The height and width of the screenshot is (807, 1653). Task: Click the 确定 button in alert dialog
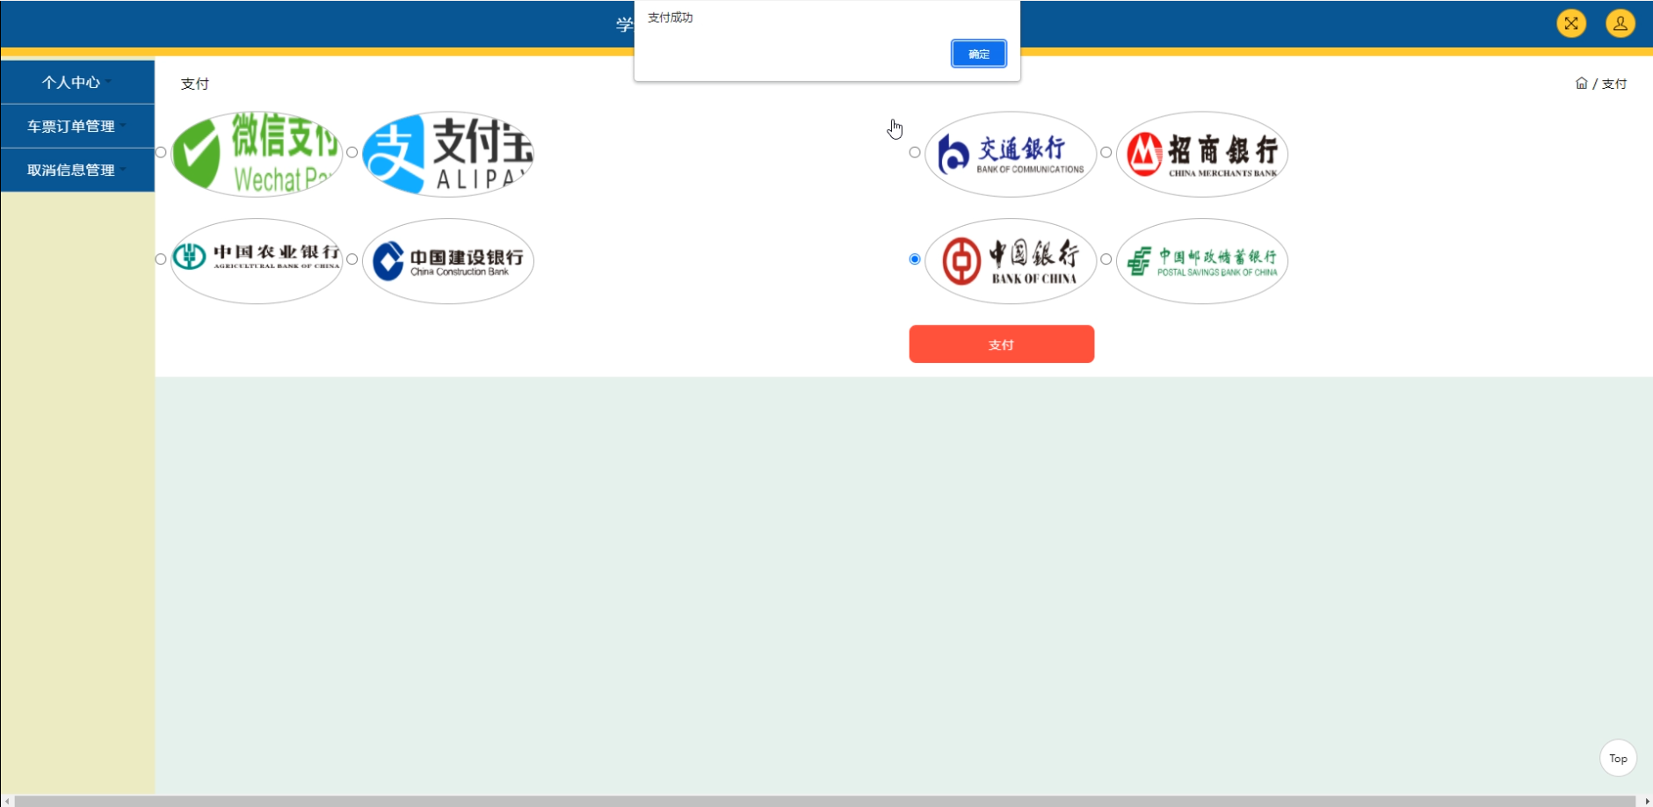pos(978,54)
